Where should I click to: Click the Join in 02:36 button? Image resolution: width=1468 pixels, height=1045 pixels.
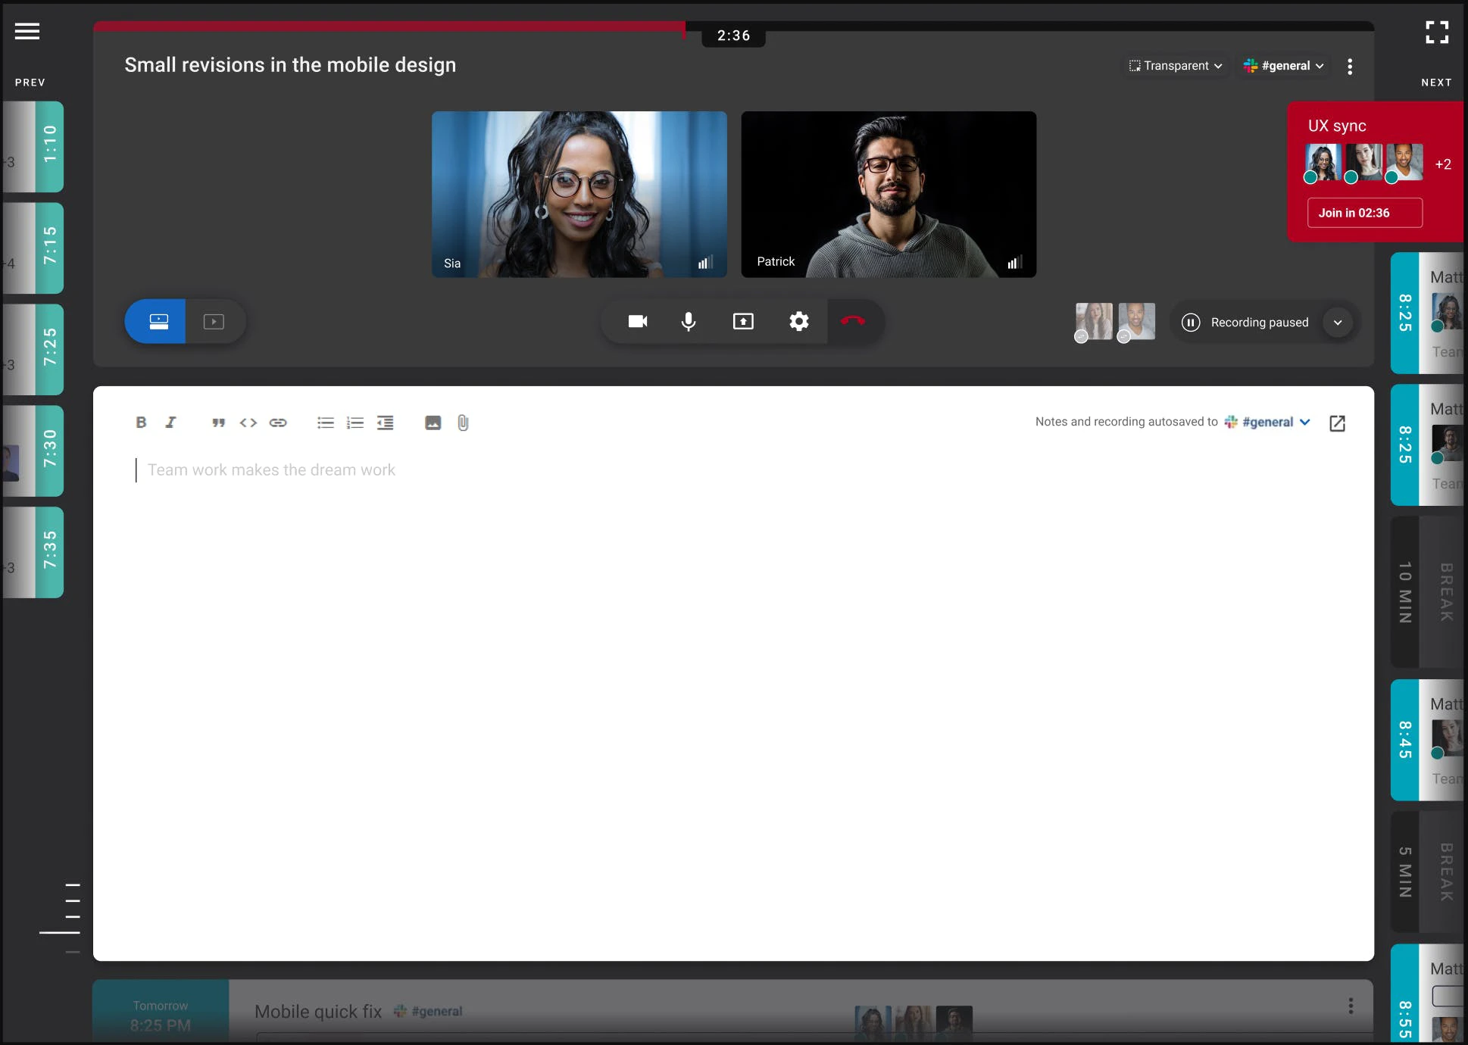pyautogui.click(x=1364, y=213)
